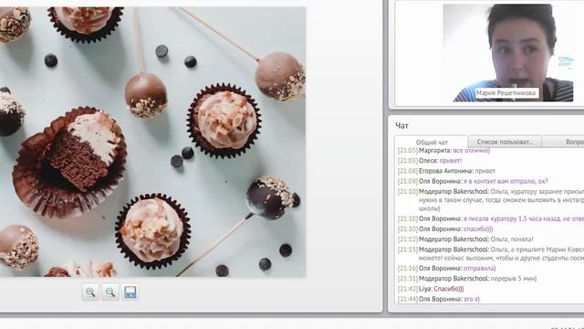Image resolution: width=584 pixels, height=329 pixels.
Task: Click the Мария Решетникова name label
Action: pyautogui.click(x=506, y=93)
